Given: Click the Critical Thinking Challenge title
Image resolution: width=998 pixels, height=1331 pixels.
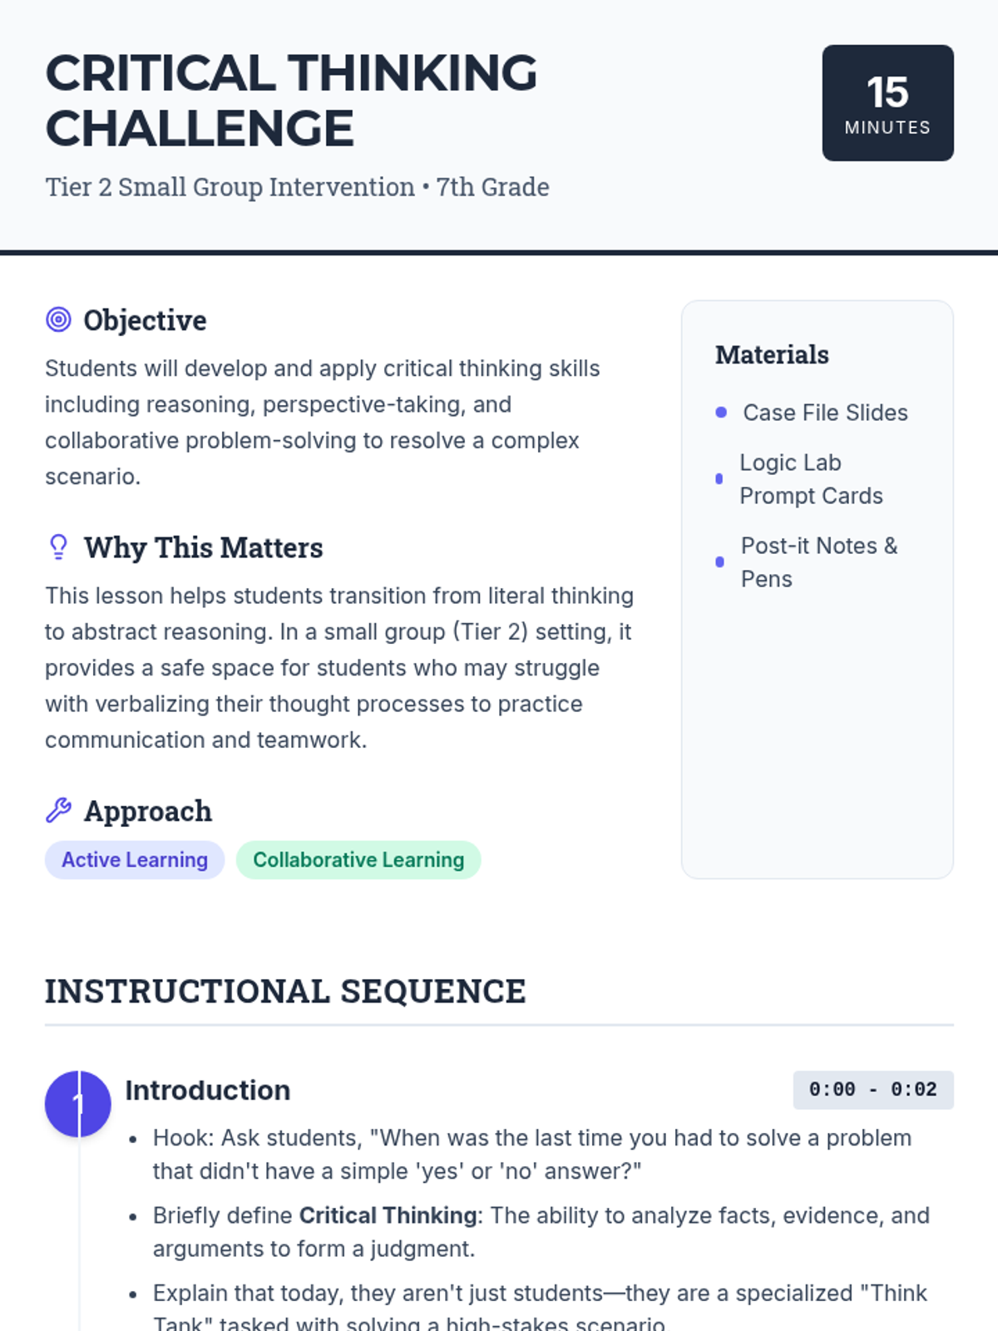Looking at the screenshot, I should (x=291, y=101).
